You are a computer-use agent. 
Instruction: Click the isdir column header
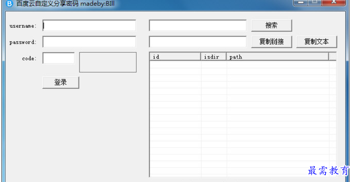pyautogui.click(x=214, y=57)
